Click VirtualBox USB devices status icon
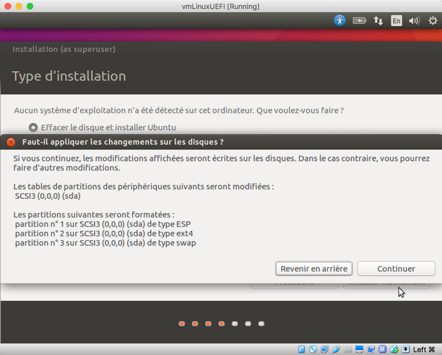 tap(336, 349)
